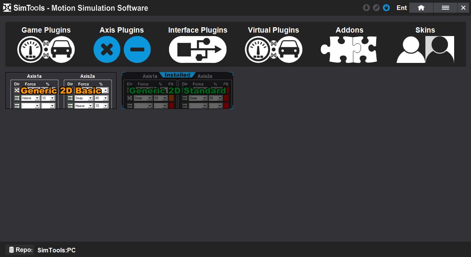Open the hamburger menu
The width and height of the screenshot is (471, 257).
point(445,8)
